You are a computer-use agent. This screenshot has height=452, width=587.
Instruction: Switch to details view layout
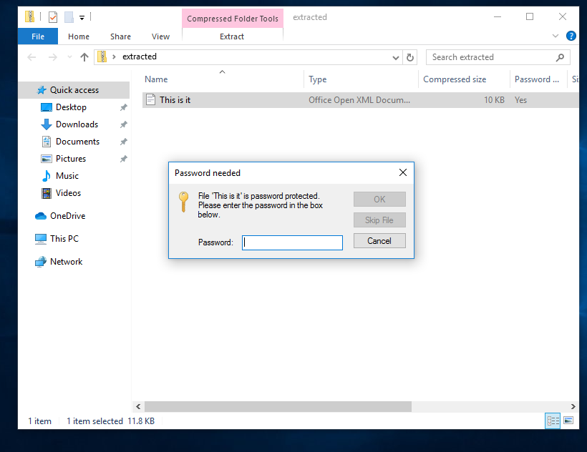tap(553, 421)
